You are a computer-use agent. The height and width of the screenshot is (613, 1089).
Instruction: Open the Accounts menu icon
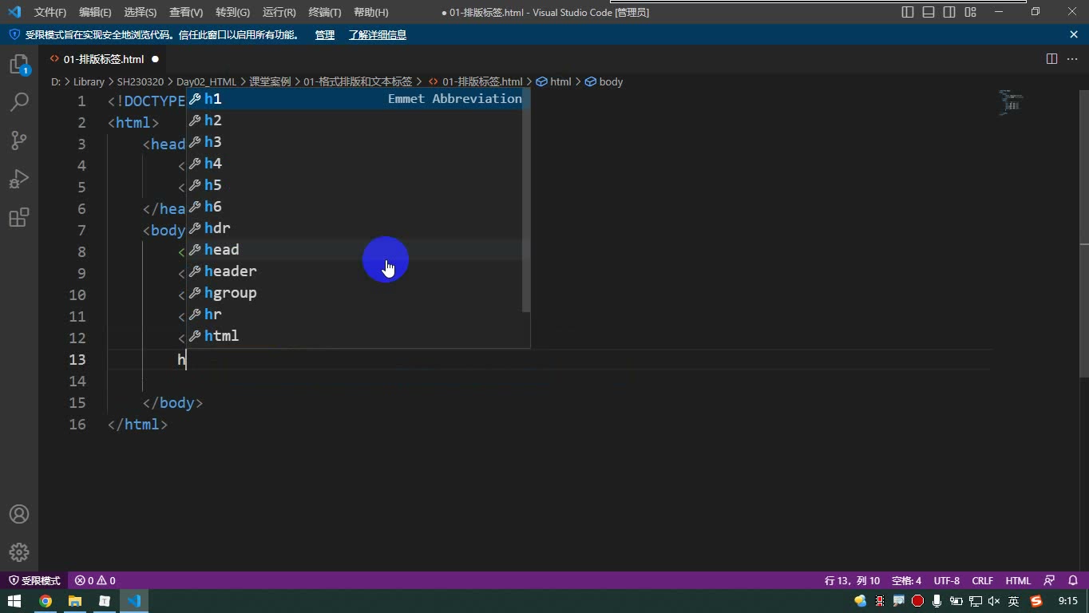19,514
